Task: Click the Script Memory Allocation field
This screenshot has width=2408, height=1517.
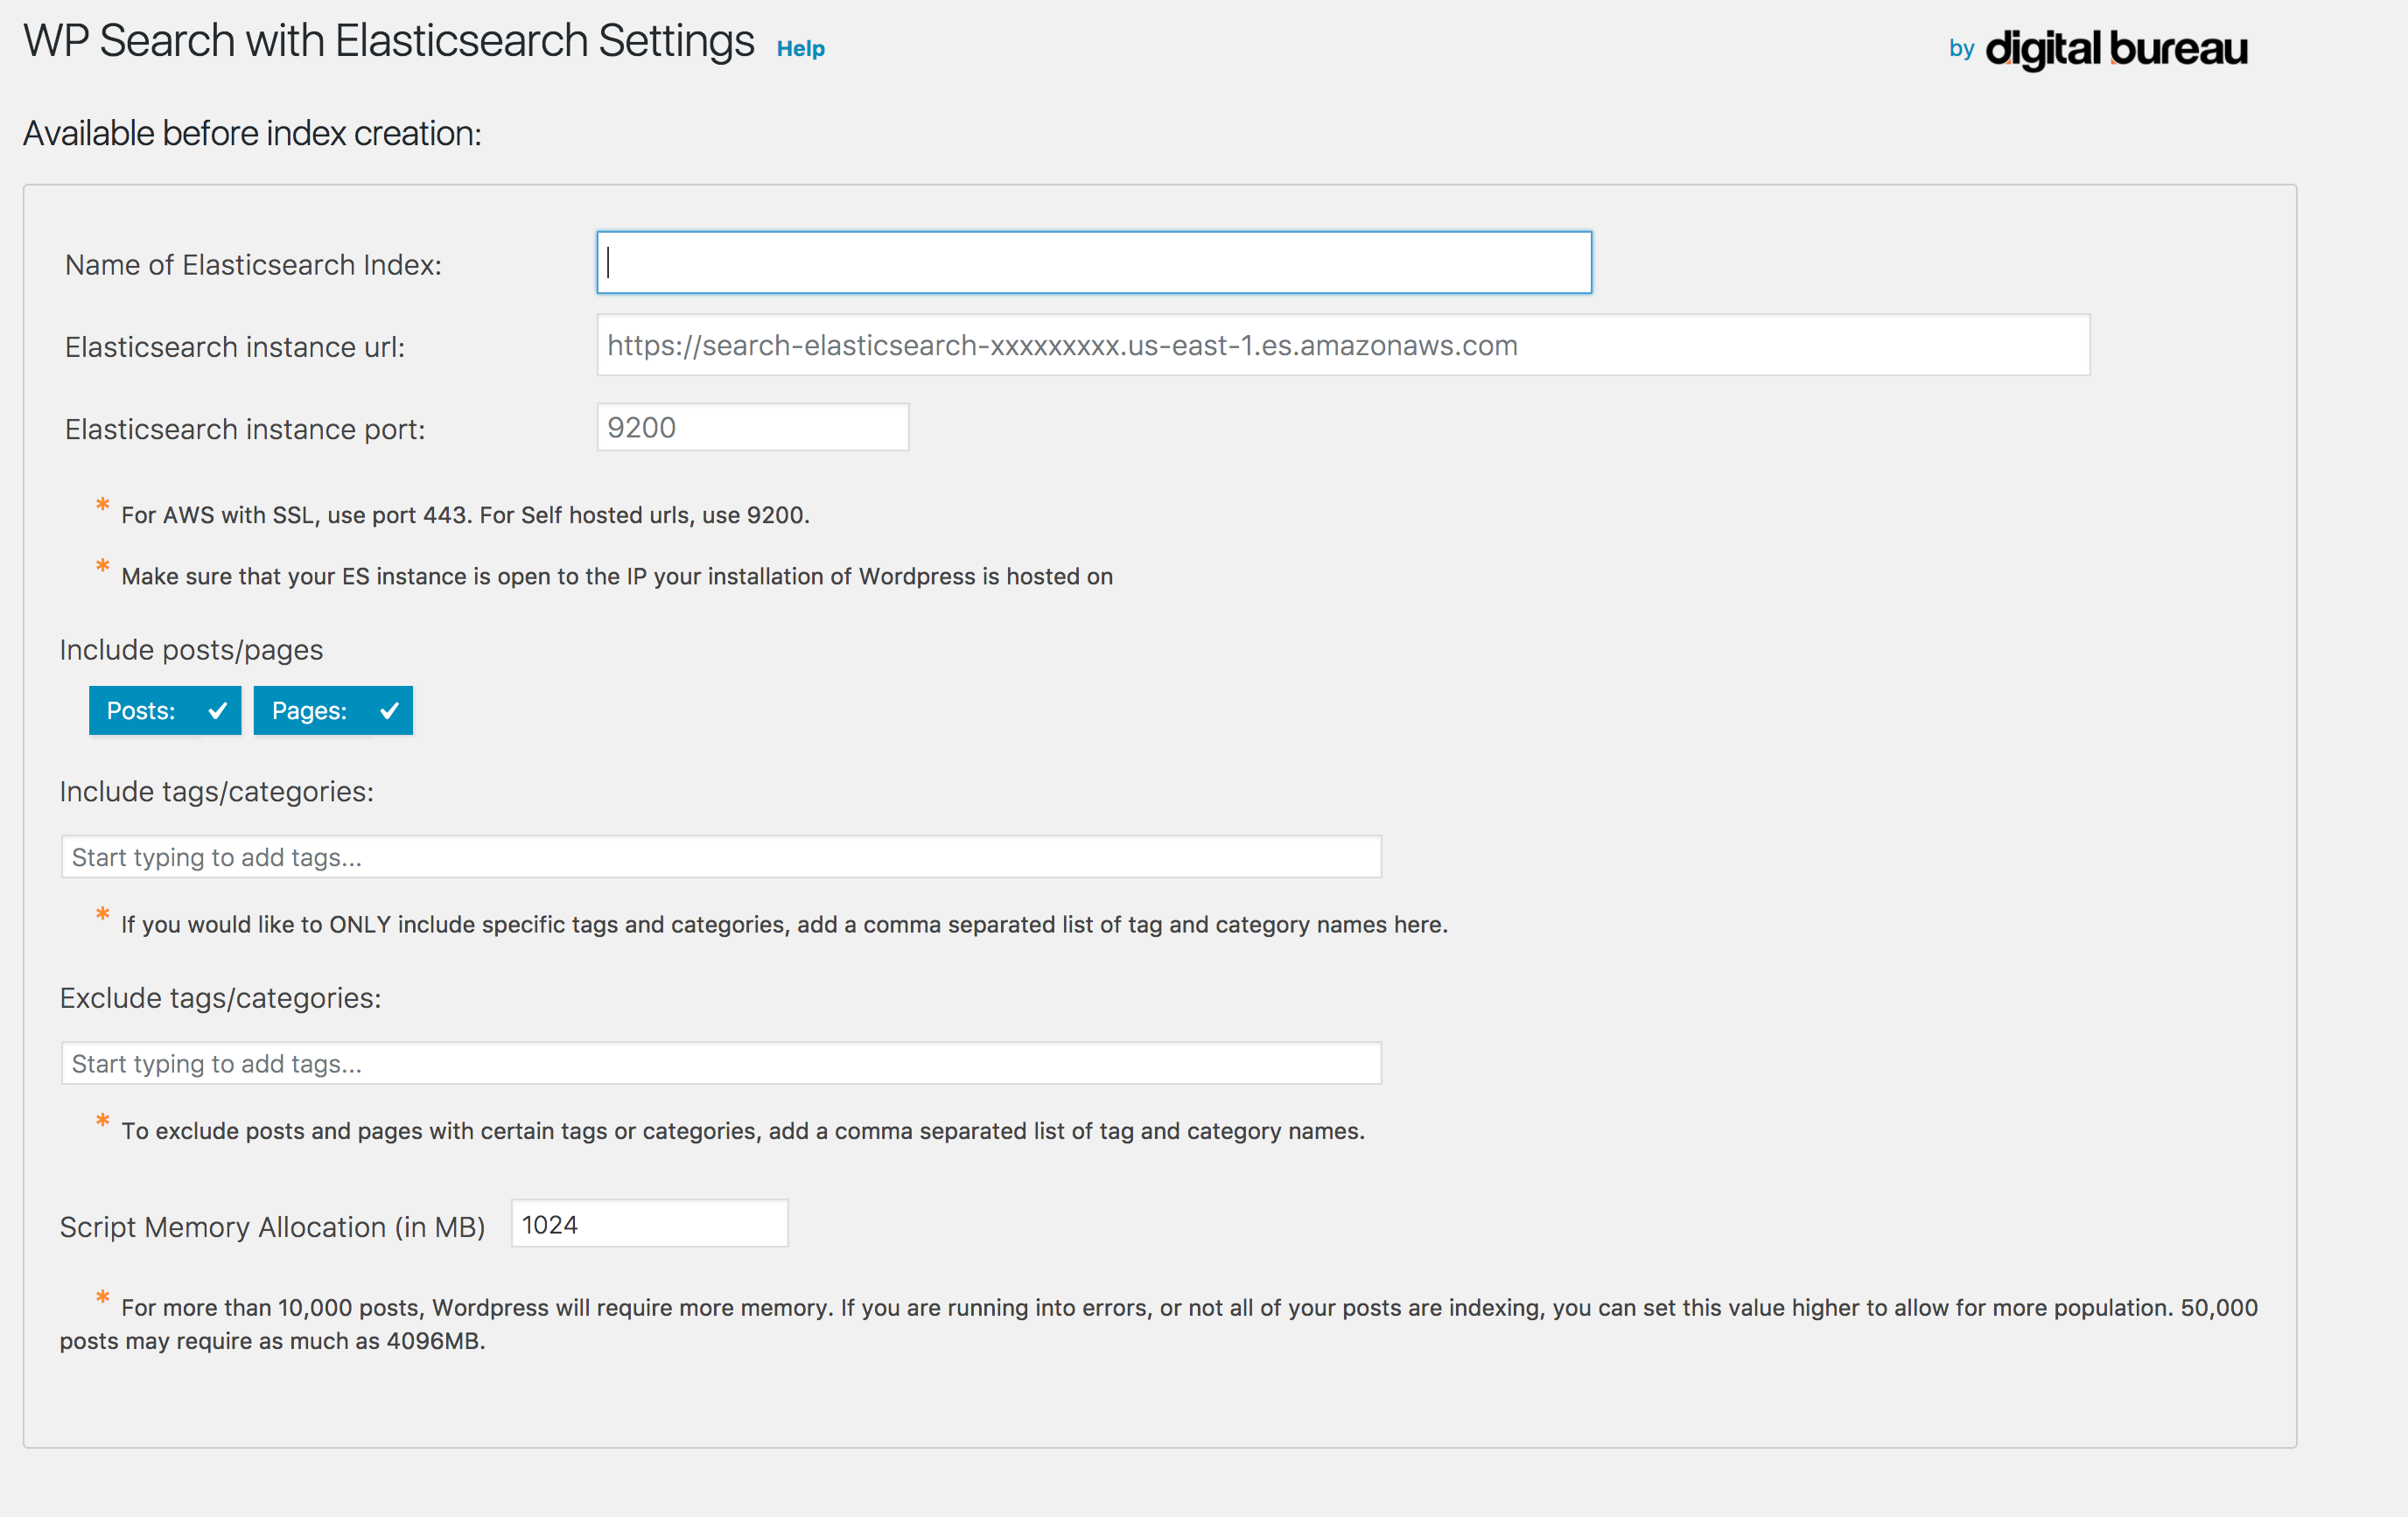Action: coord(649,1224)
